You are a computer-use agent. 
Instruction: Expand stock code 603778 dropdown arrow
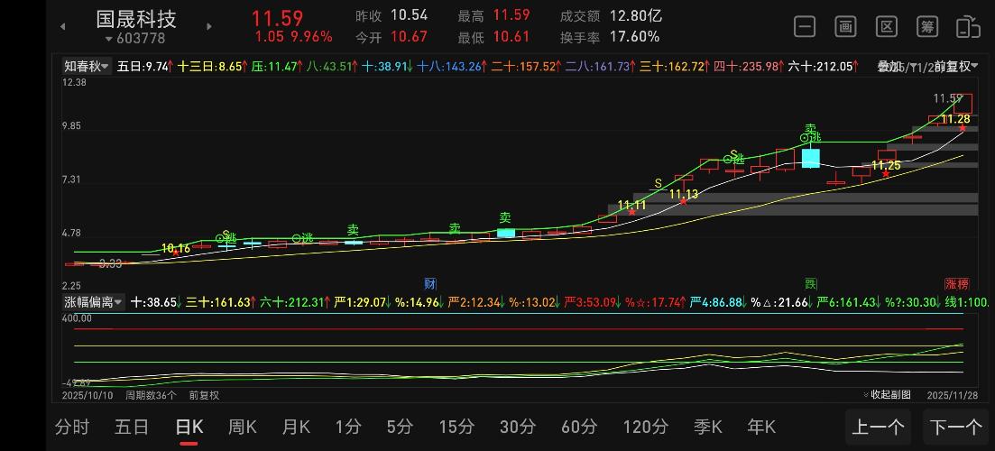coord(109,40)
